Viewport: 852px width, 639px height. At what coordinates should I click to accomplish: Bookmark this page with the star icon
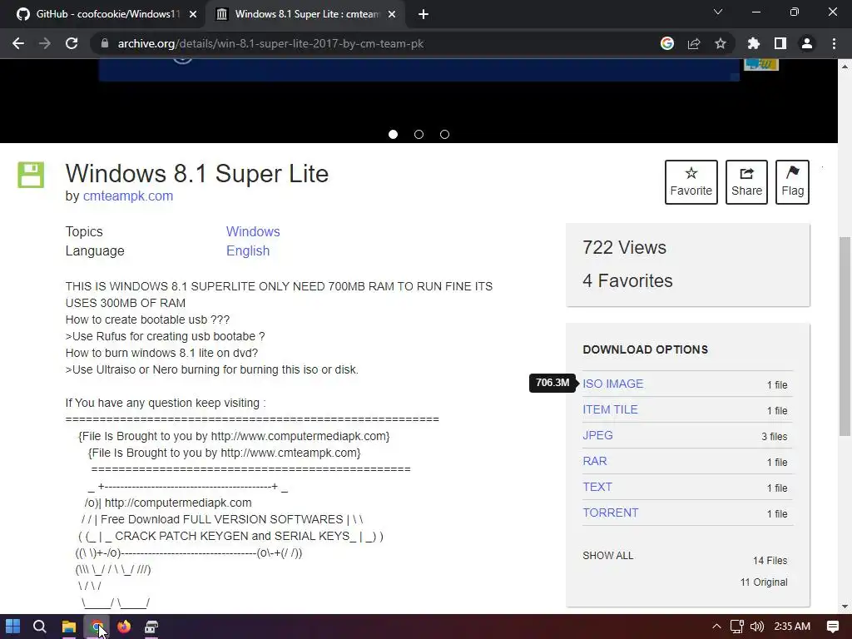pos(721,43)
